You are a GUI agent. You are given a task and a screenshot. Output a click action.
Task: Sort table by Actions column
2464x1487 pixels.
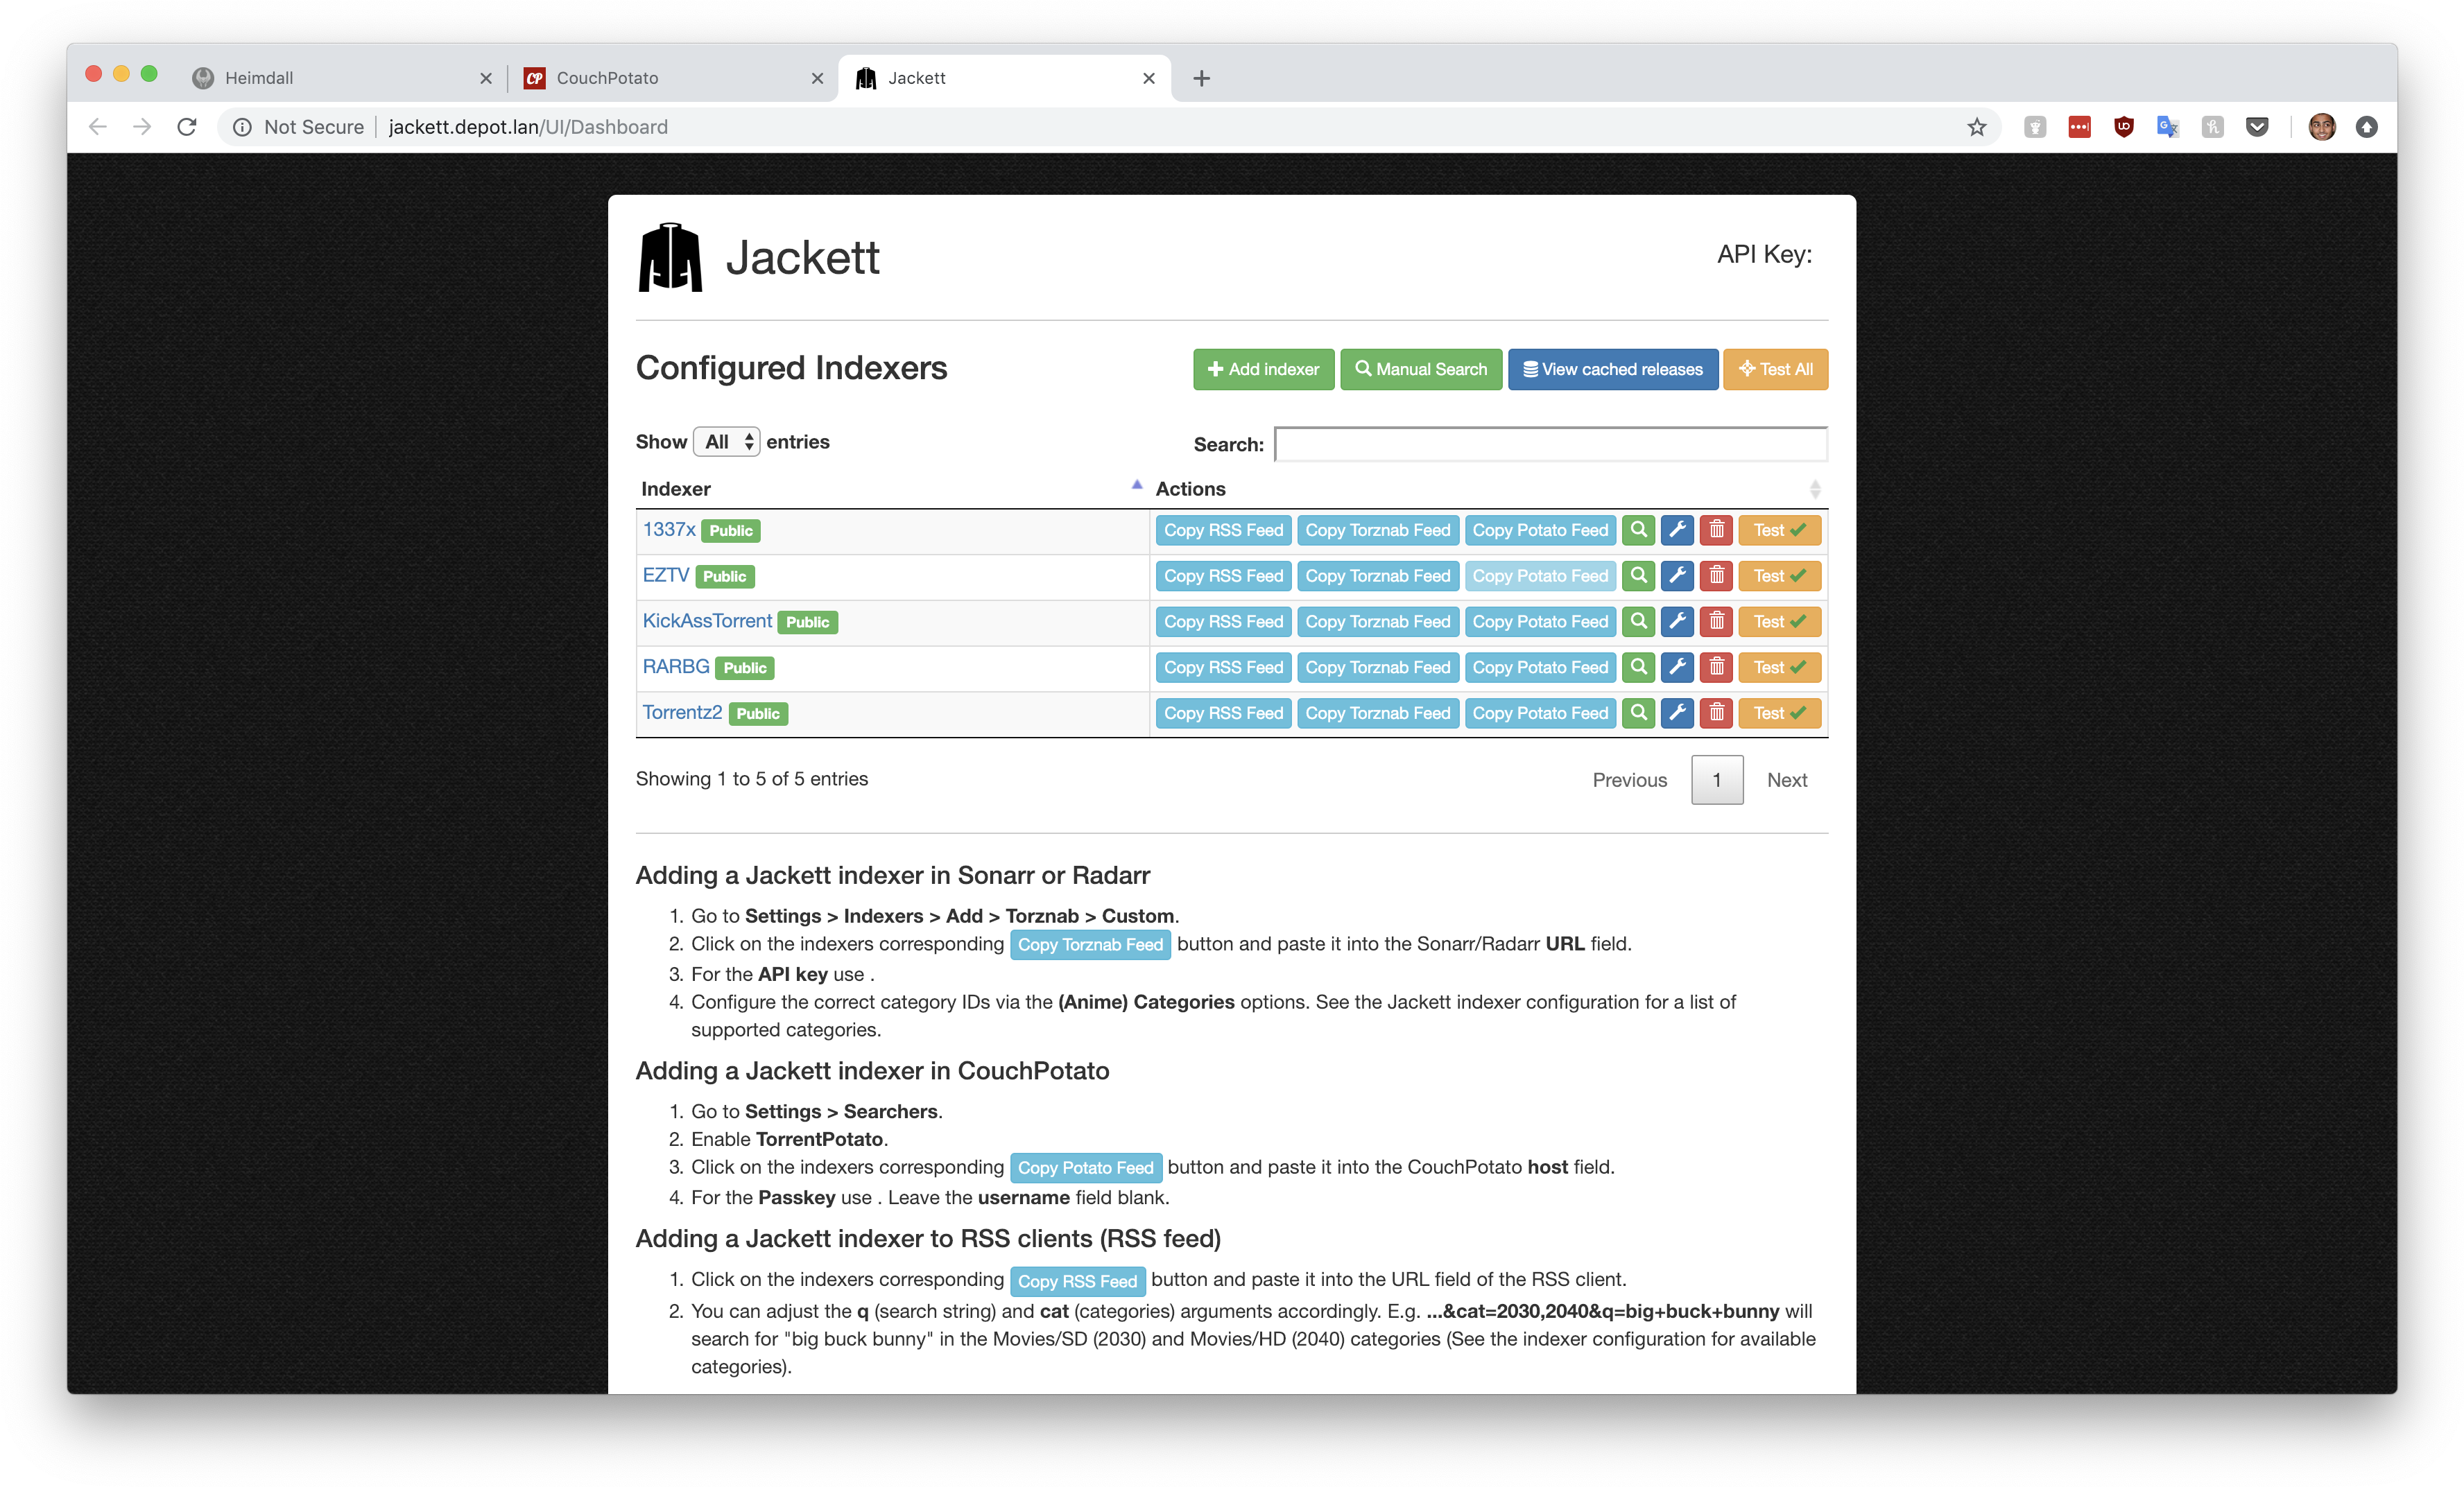click(x=1488, y=489)
